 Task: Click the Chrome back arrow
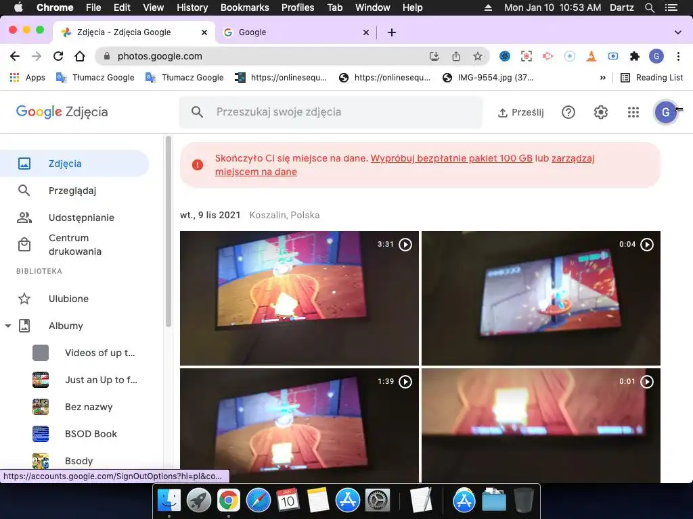(x=15, y=56)
